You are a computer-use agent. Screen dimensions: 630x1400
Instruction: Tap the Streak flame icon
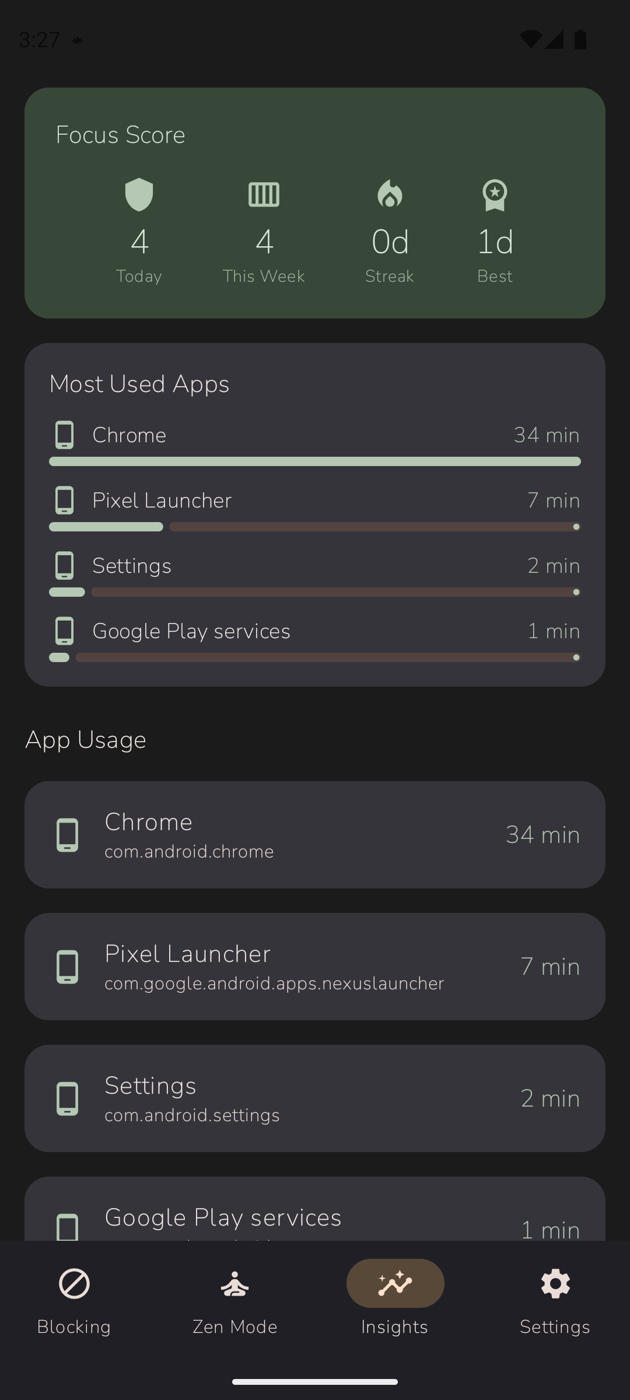pos(390,194)
